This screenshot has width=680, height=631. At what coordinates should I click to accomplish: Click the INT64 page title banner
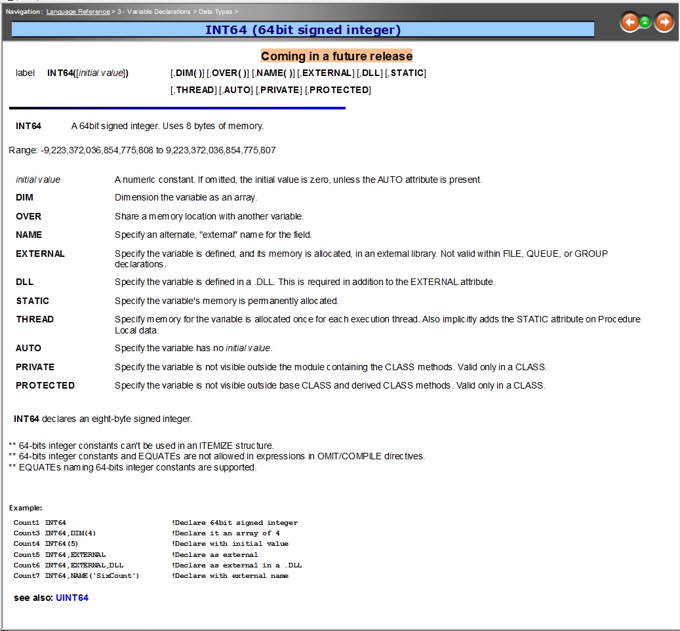tap(302, 29)
